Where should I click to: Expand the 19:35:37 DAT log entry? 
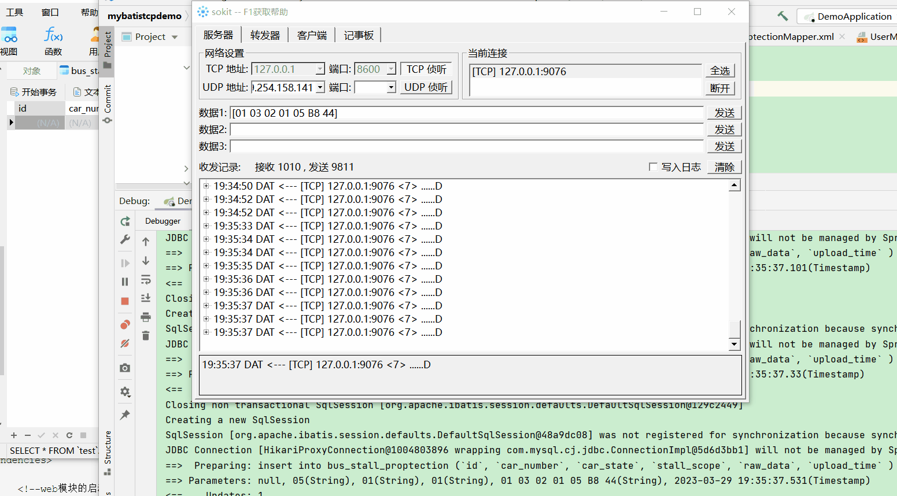tap(206, 332)
